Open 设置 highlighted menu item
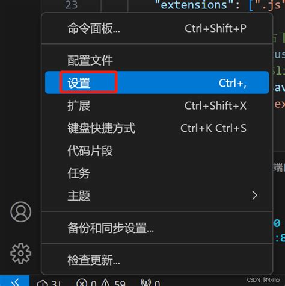The image size is (285, 286). (157, 82)
